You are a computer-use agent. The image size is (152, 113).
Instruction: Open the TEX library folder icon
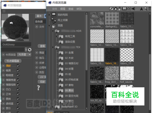(57, 47)
